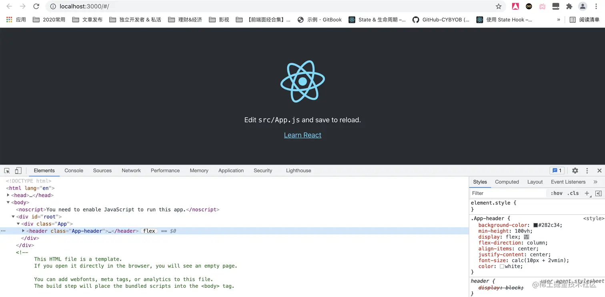Switch to the Computed pane
Screen dimensions: 605x297
coord(507,182)
